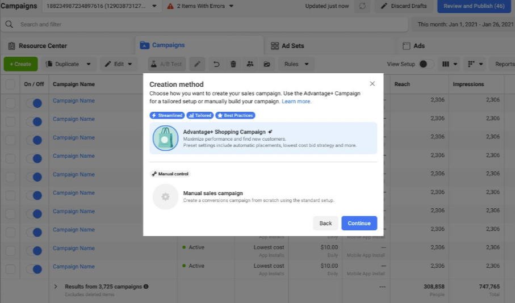Click the green Create button
Screen dimensions: 515x303
click(x=20, y=64)
